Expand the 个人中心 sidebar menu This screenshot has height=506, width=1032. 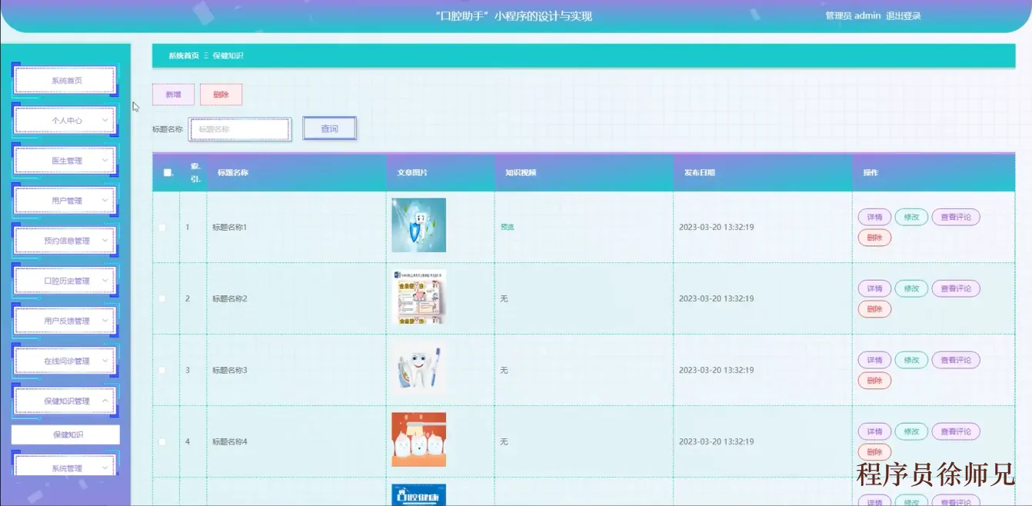click(x=66, y=121)
